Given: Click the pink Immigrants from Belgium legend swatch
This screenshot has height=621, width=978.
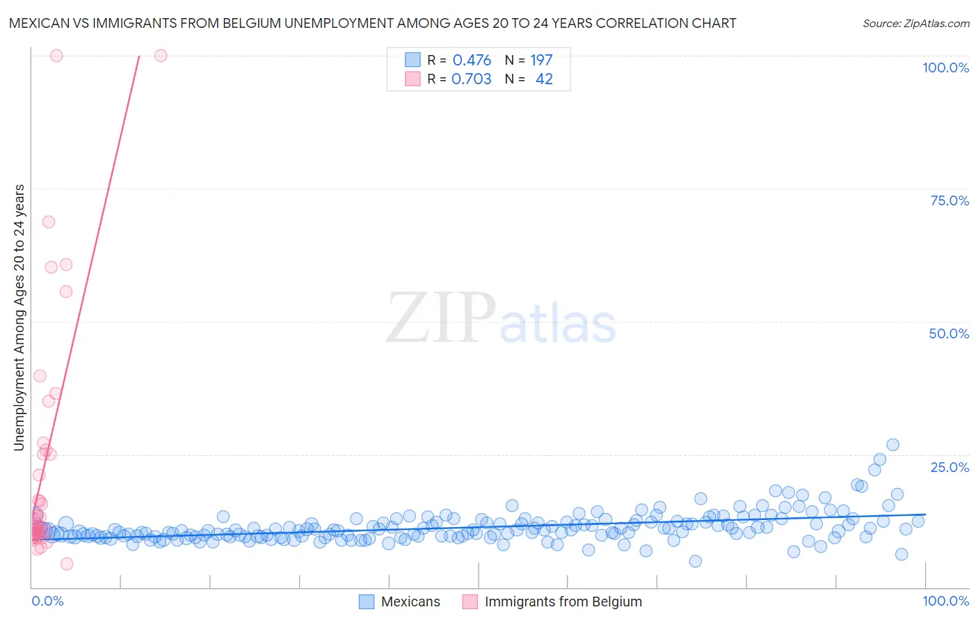Looking at the screenshot, I should pyautogui.click(x=470, y=602).
